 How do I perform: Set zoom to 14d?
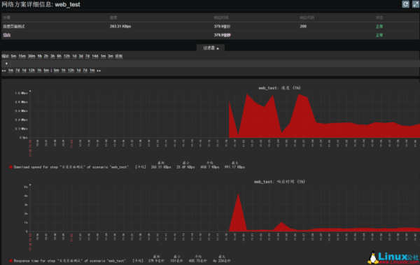[x=95, y=56]
